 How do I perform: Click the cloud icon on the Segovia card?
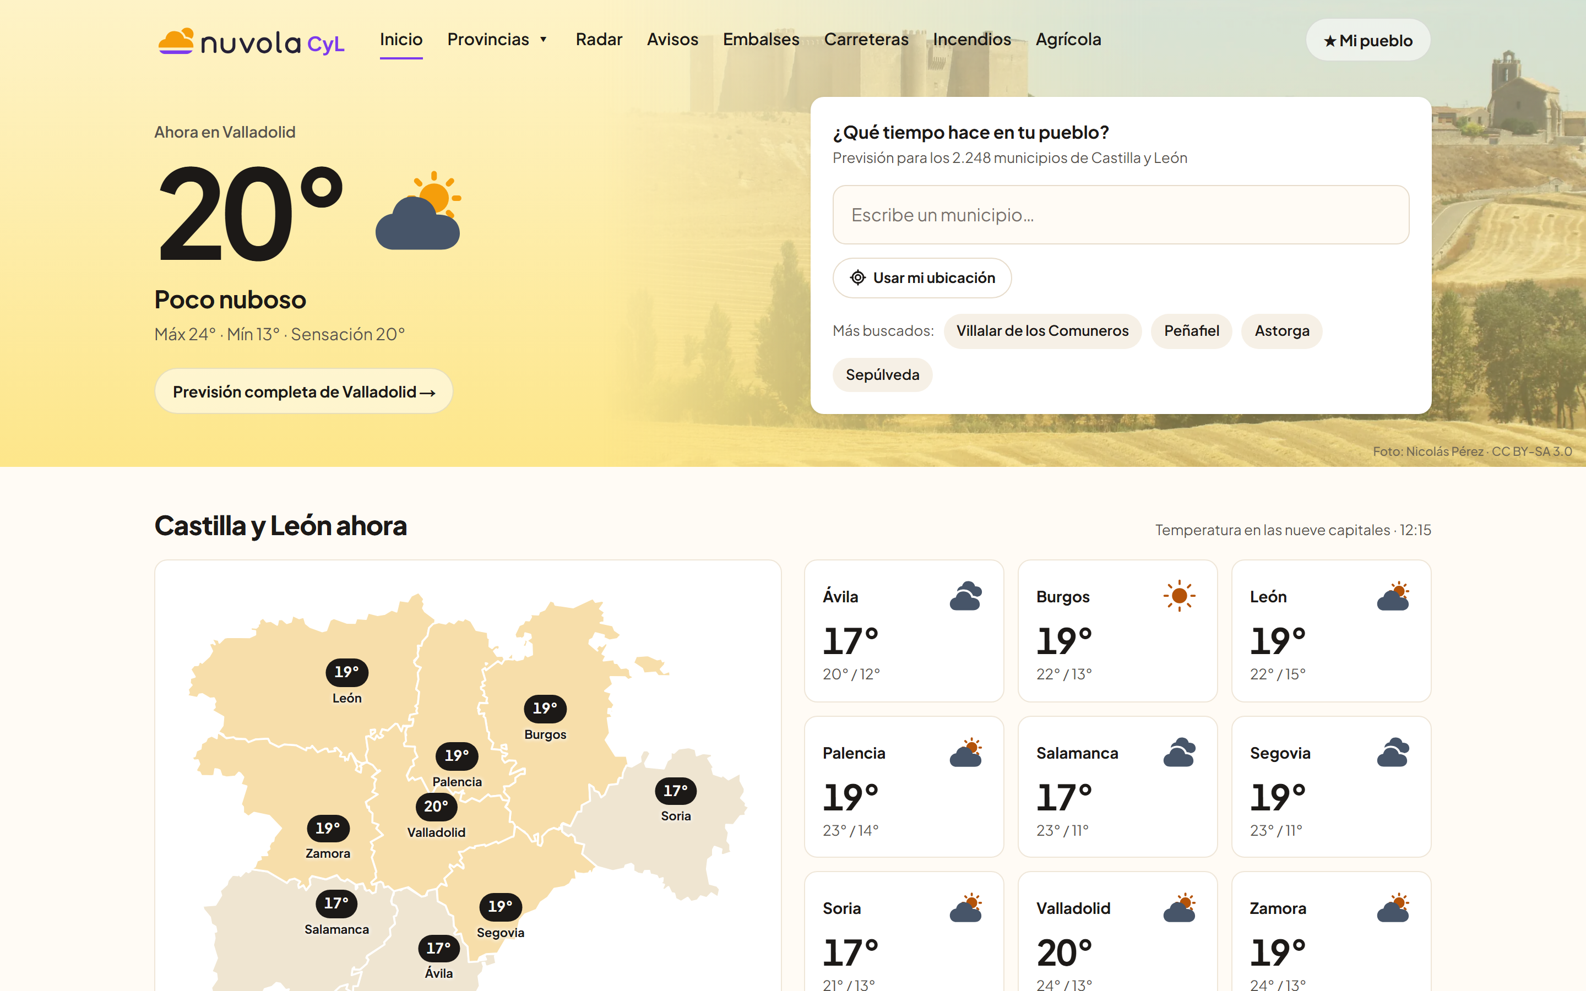1393,752
